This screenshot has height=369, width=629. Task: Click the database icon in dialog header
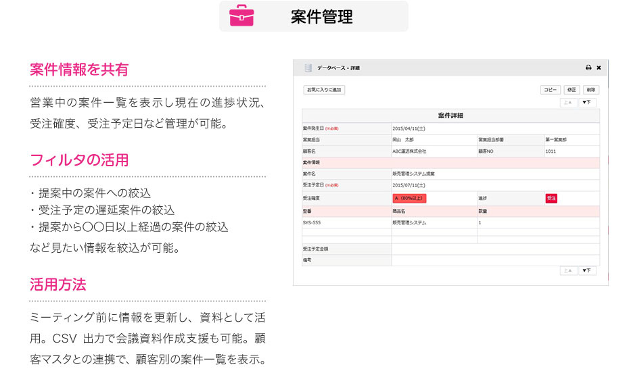pos(308,68)
